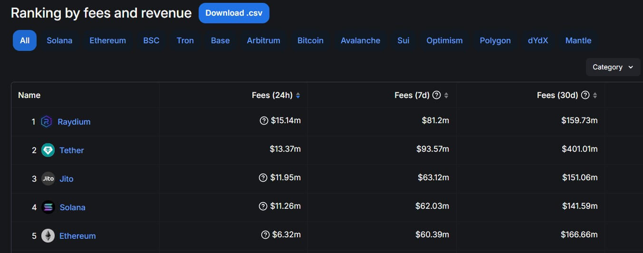Click the Fees (7d) column header text
643x253 pixels.
[412, 95]
